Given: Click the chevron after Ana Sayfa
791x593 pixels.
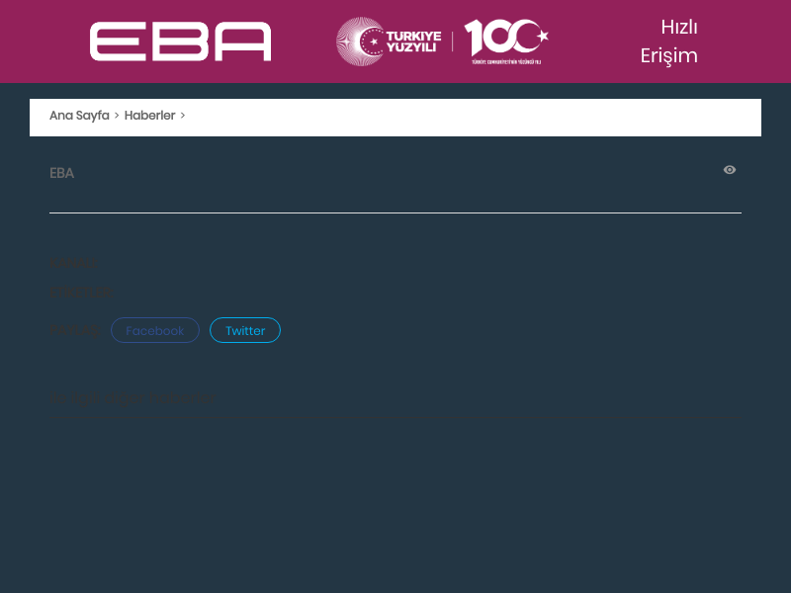Looking at the screenshot, I should tap(117, 116).
